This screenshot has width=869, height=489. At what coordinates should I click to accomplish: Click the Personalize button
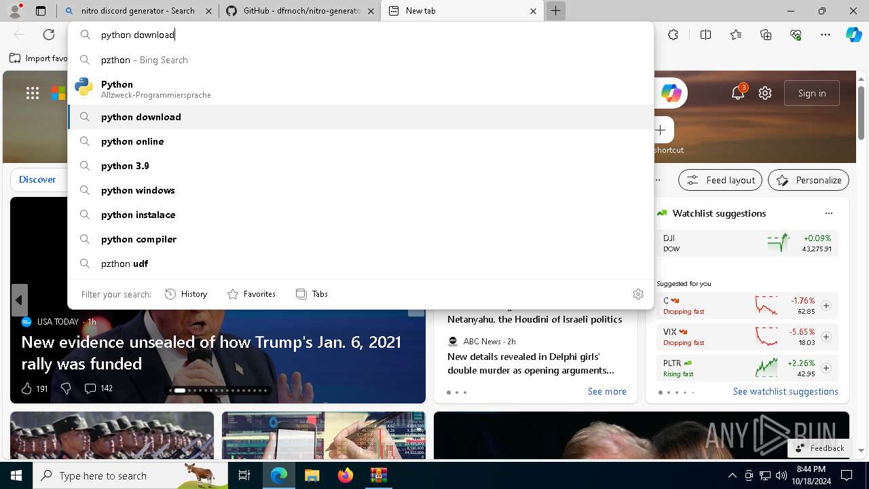[x=809, y=180]
